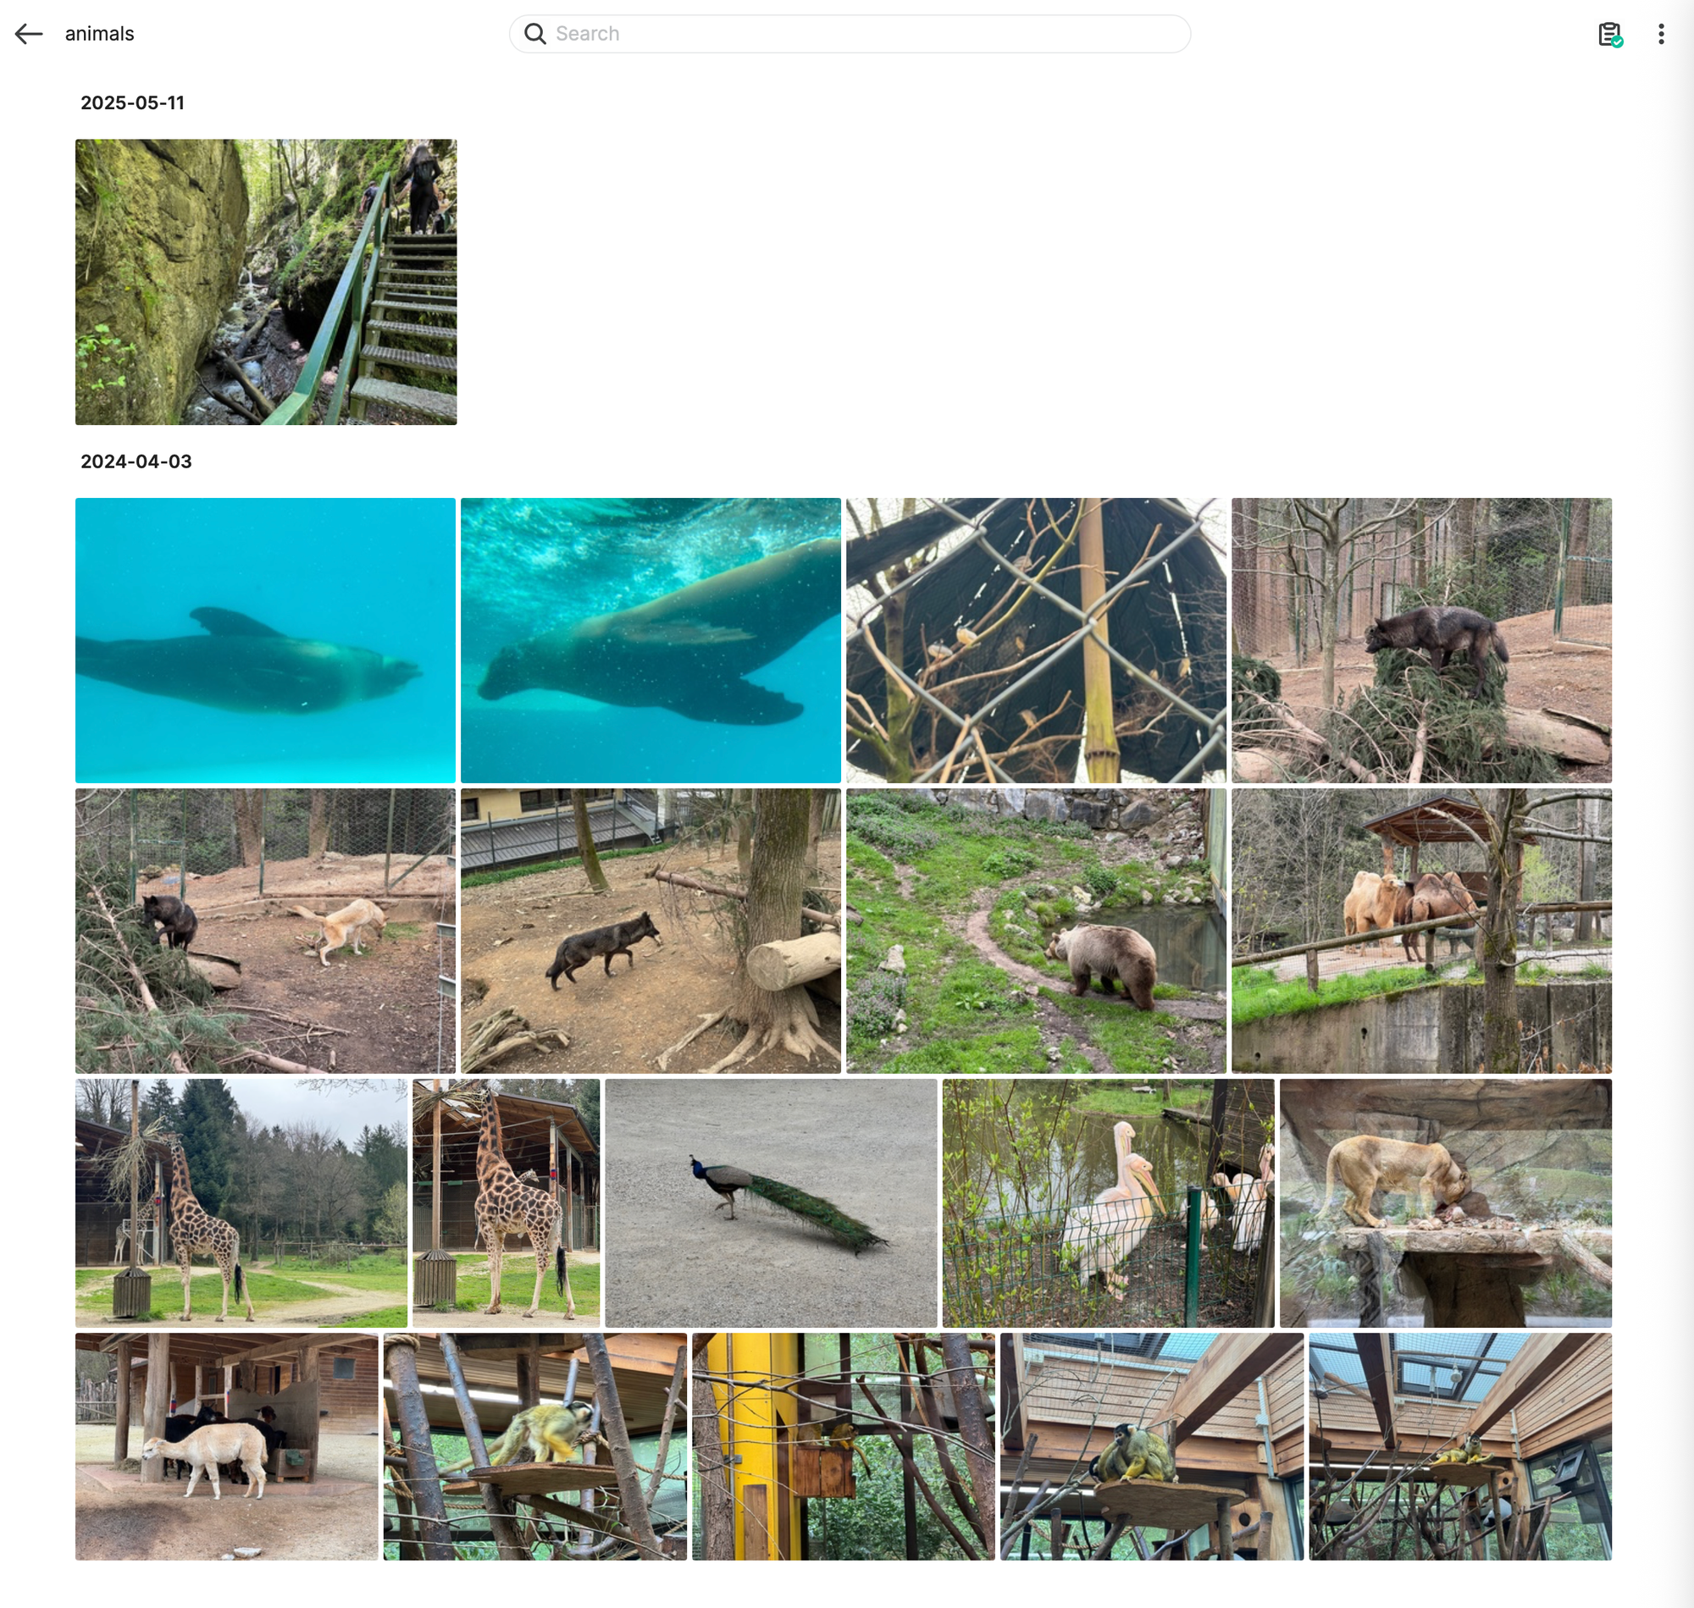Image resolution: width=1694 pixels, height=1608 pixels.
Task: Select the 2024-04-03 date heading
Action: tap(136, 461)
